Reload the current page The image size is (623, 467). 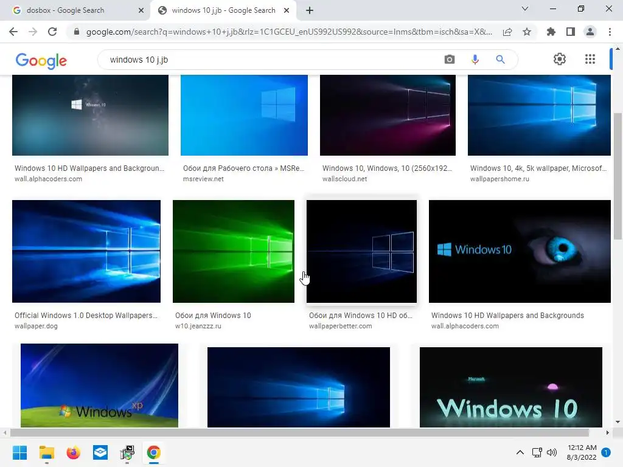point(52,32)
